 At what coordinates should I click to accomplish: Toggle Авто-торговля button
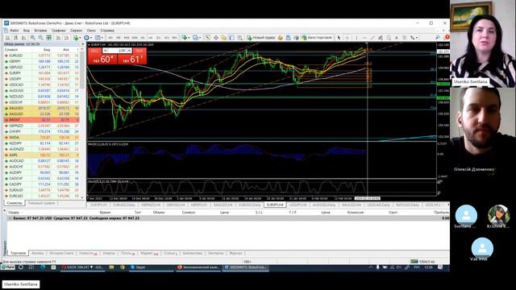(317, 38)
